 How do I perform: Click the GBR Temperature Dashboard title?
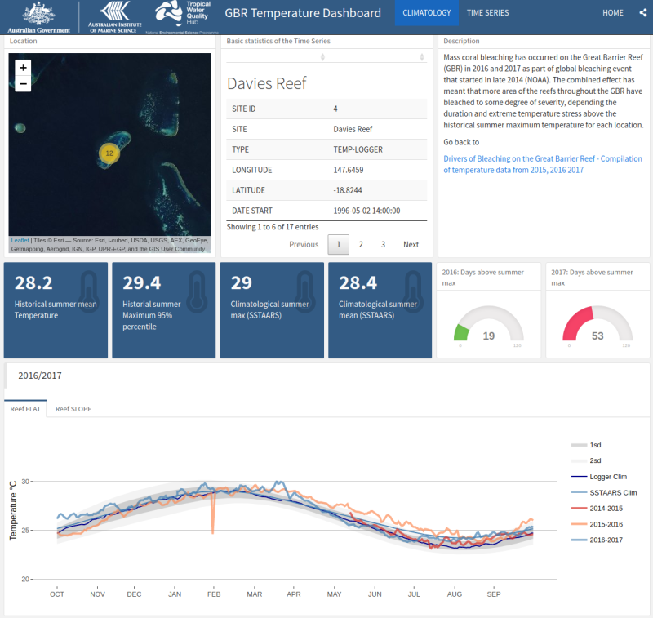tap(303, 13)
